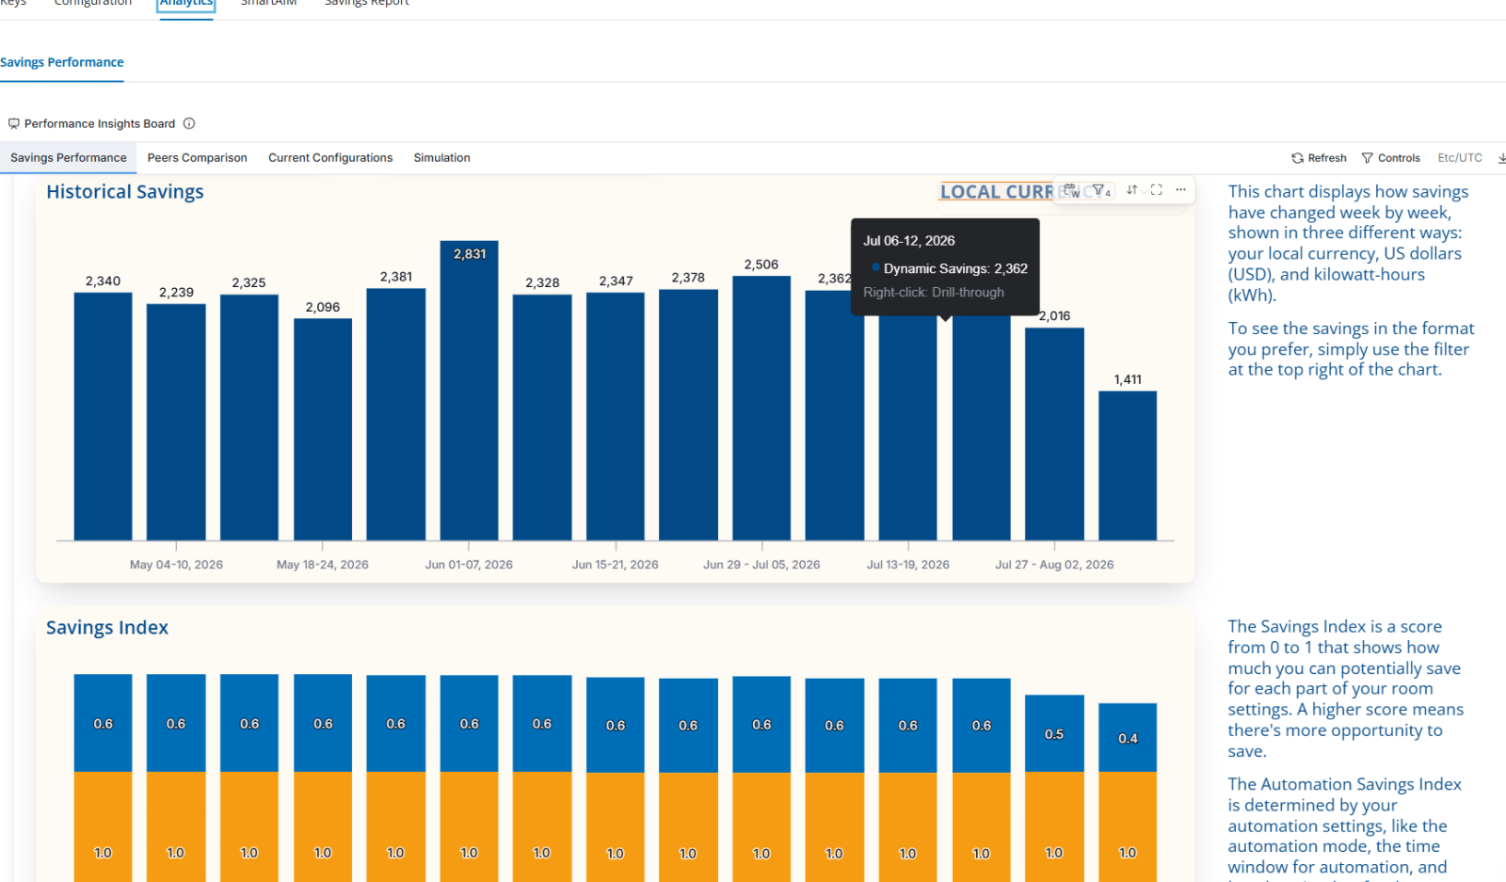Click the Jul 06-12, 2026 tooltip heading

pyautogui.click(x=909, y=241)
